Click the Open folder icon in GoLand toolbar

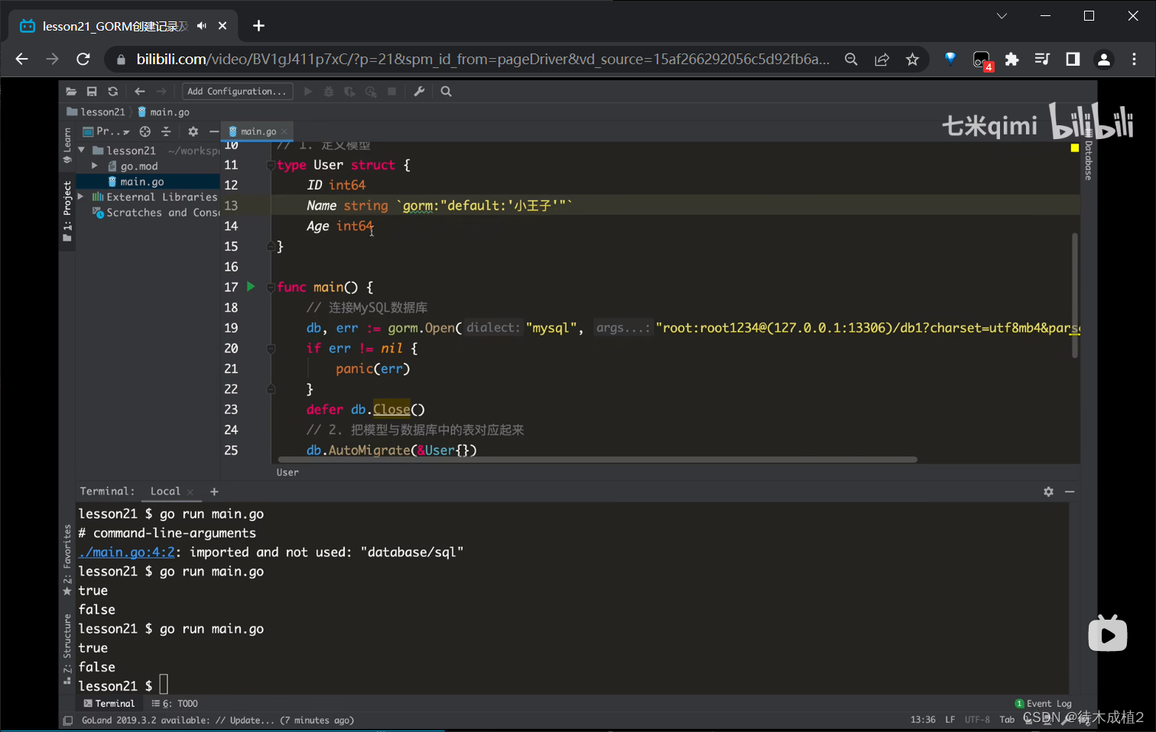coord(71,92)
